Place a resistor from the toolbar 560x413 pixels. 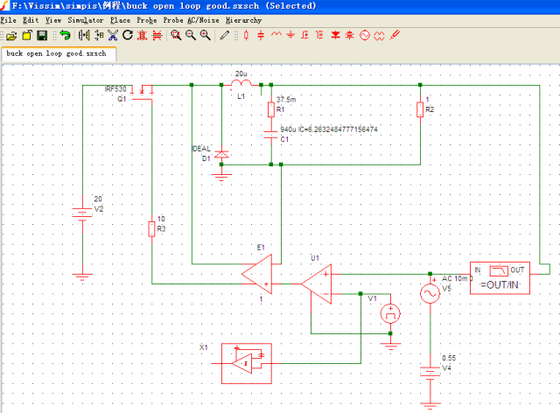pos(246,35)
